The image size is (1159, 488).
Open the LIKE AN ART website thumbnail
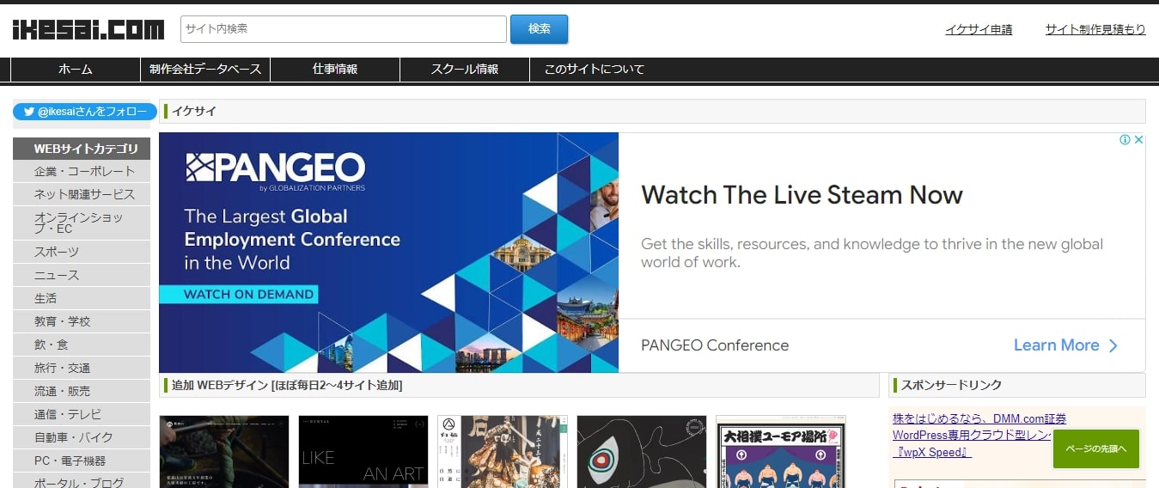(363, 452)
